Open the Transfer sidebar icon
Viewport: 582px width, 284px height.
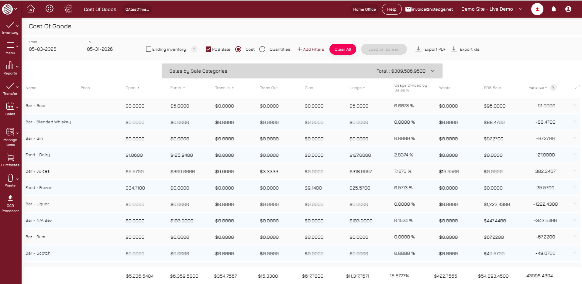(10, 86)
